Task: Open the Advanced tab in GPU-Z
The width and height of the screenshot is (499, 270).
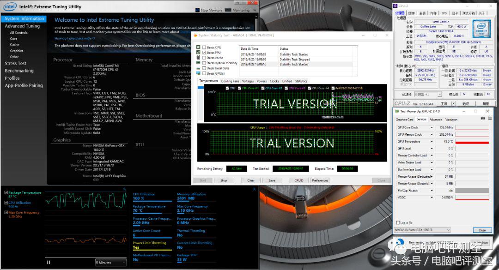Action: tap(436, 120)
